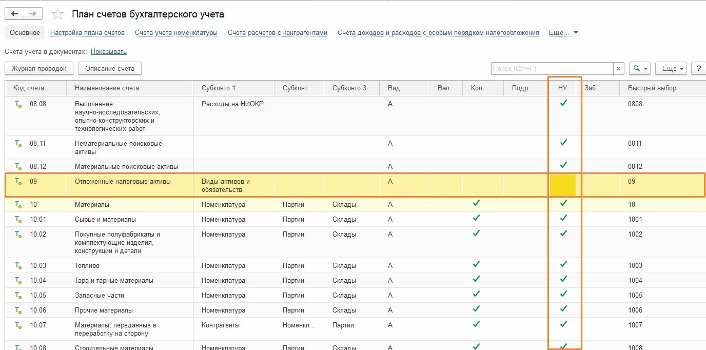Toggle НУ checkmark for account 08.11

(563, 142)
